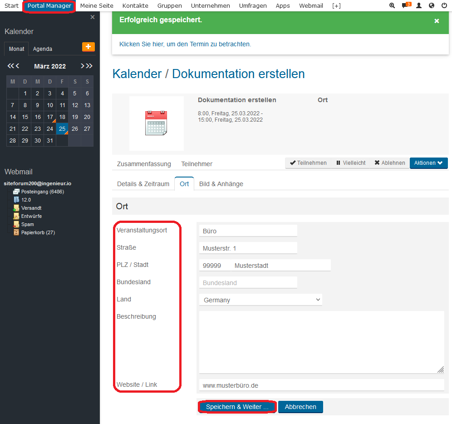Click the power logout icon
This screenshot has width=452, height=424.
tap(444, 6)
